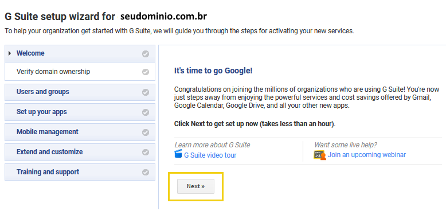Click the Next button
The height and width of the screenshot is (211, 446).
(195, 186)
